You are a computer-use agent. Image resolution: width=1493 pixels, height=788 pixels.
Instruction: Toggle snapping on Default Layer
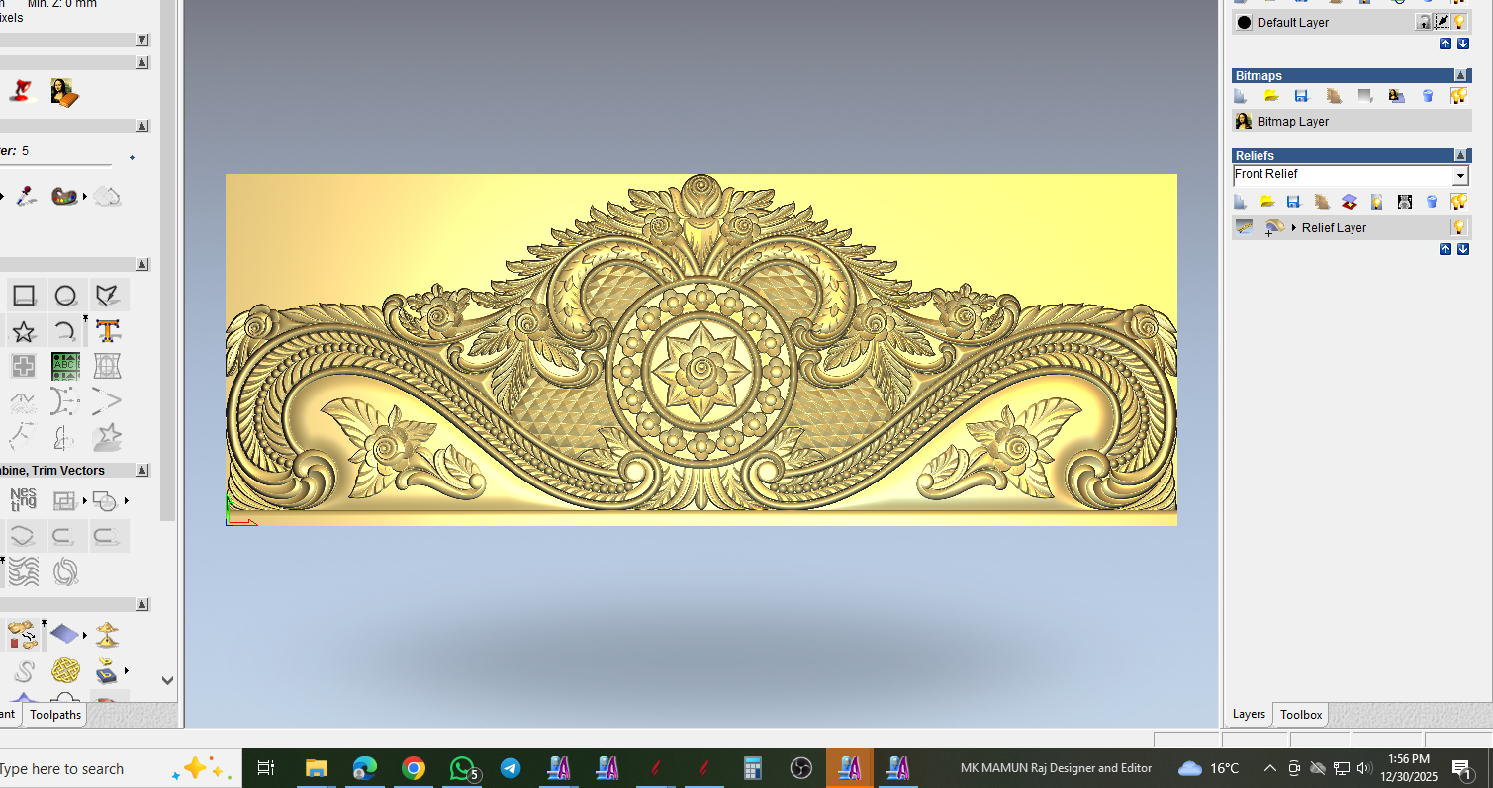coord(1442,22)
